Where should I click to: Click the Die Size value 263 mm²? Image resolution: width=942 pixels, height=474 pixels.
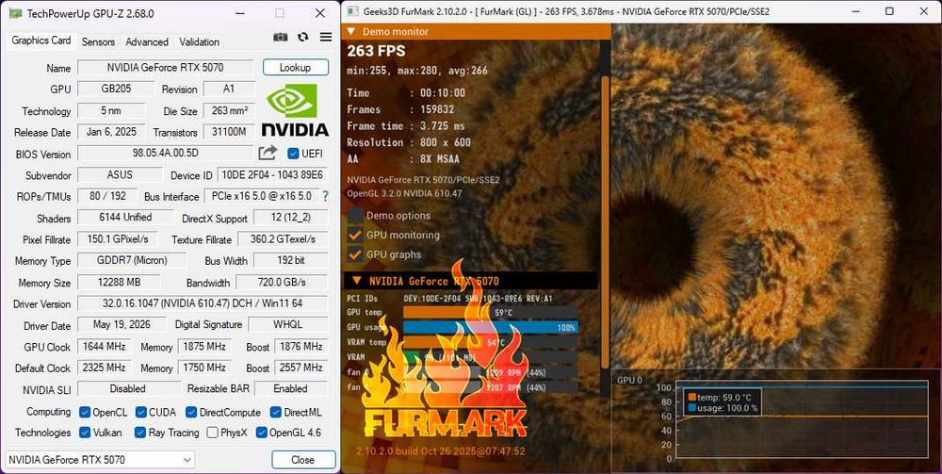point(229,110)
